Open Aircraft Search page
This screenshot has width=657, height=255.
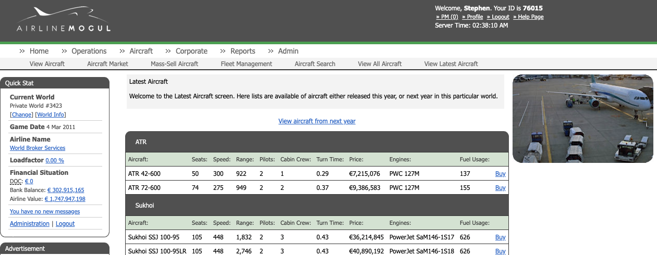point(315,64)
